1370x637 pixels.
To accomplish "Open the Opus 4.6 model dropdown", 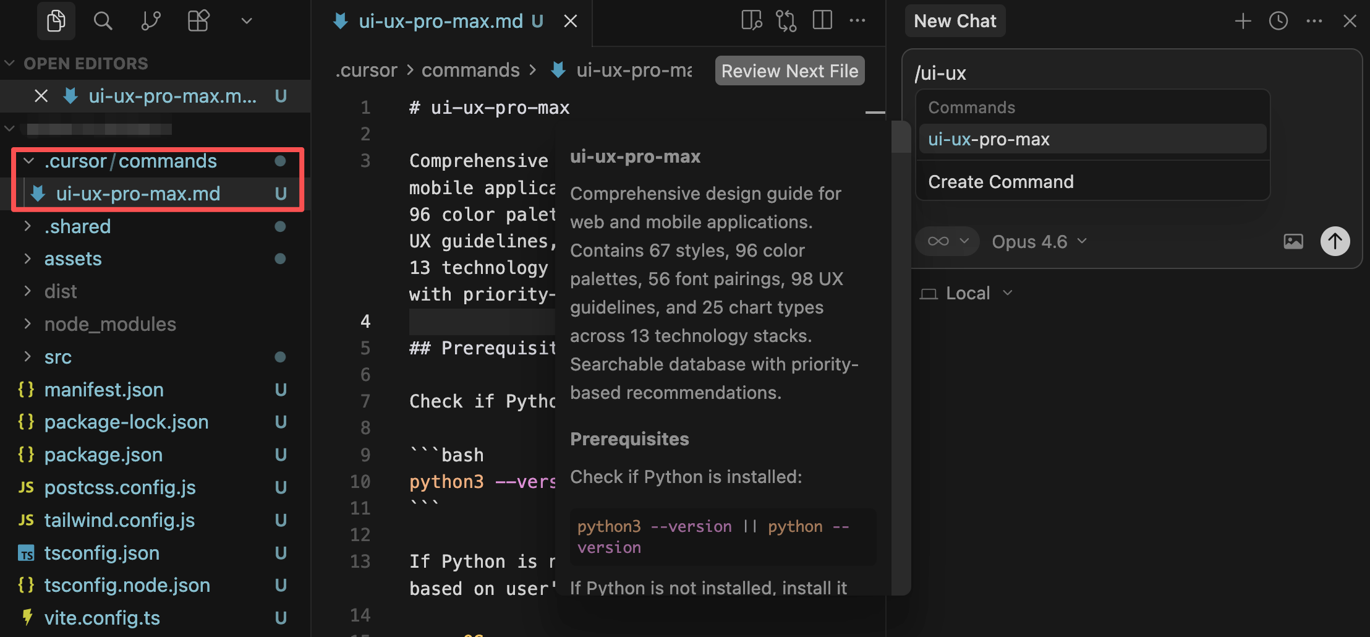I will click(x=1039, y=241).
